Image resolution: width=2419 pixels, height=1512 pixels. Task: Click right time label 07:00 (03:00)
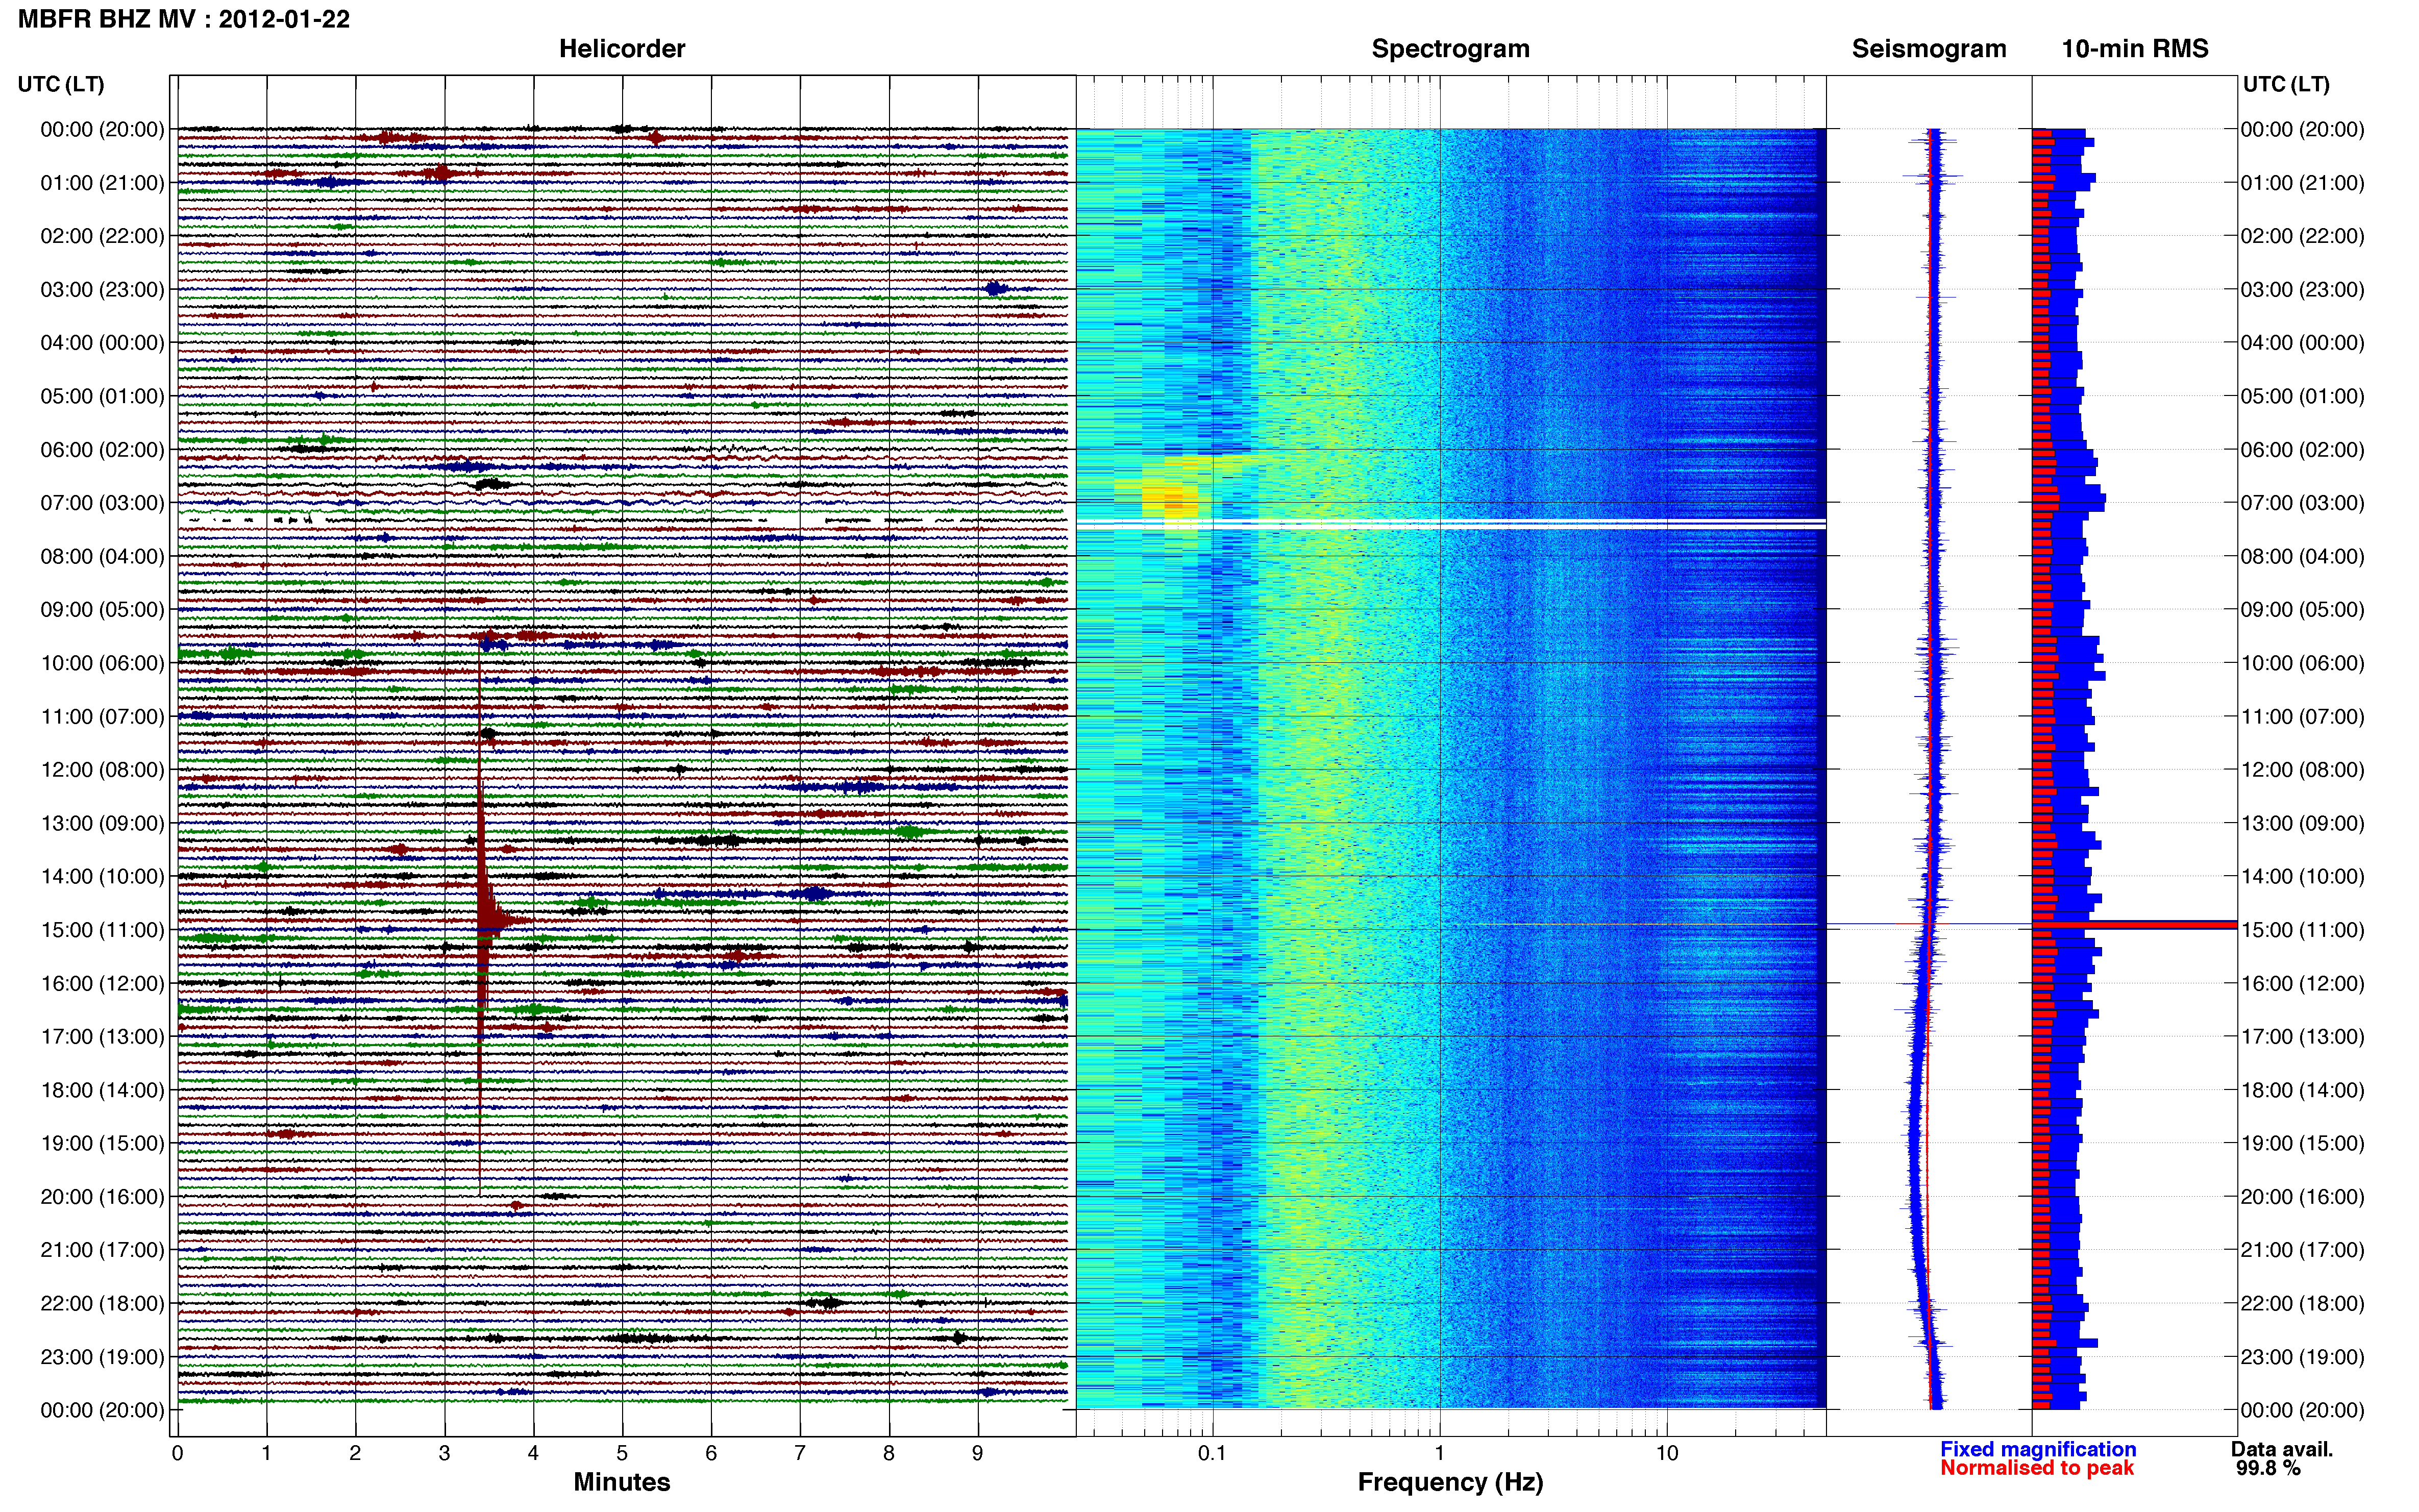coord(2302,503)
